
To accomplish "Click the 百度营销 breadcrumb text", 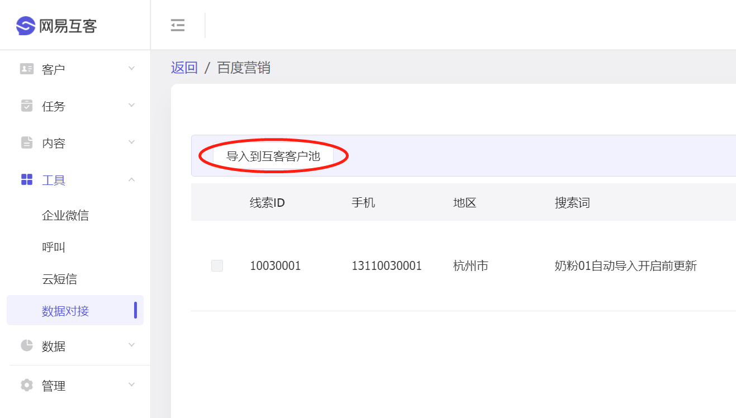I will pos(244,68).
